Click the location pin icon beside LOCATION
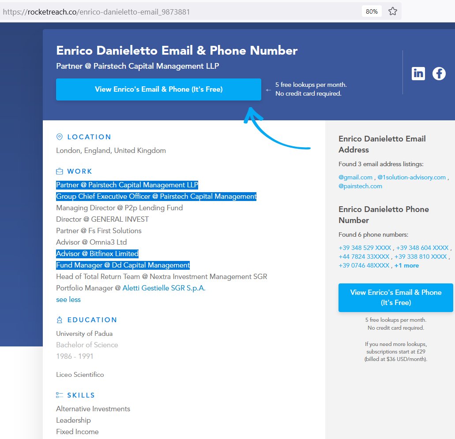 click(60, 137)
